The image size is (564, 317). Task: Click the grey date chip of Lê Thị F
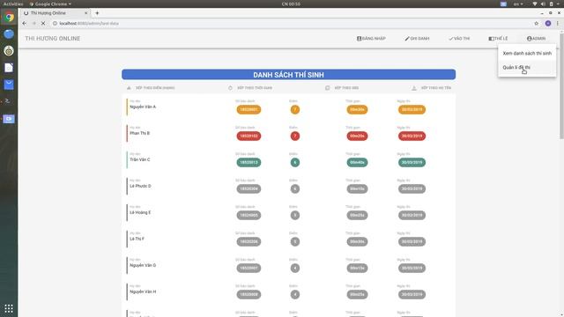tap(412, 241)
